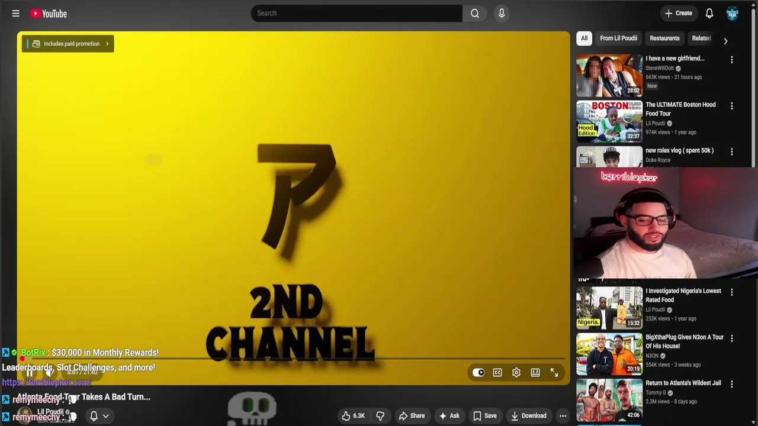Image resolution: width=758 pixels, height=426 pixels.
Task: Select the Restaurants filter chip
Action: pyautogui.click(x=664, y=38)
